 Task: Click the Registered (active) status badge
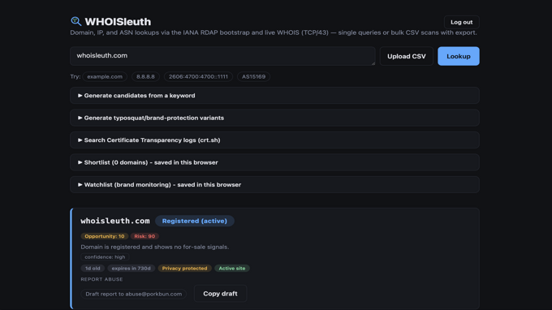[x=194, y=221]
